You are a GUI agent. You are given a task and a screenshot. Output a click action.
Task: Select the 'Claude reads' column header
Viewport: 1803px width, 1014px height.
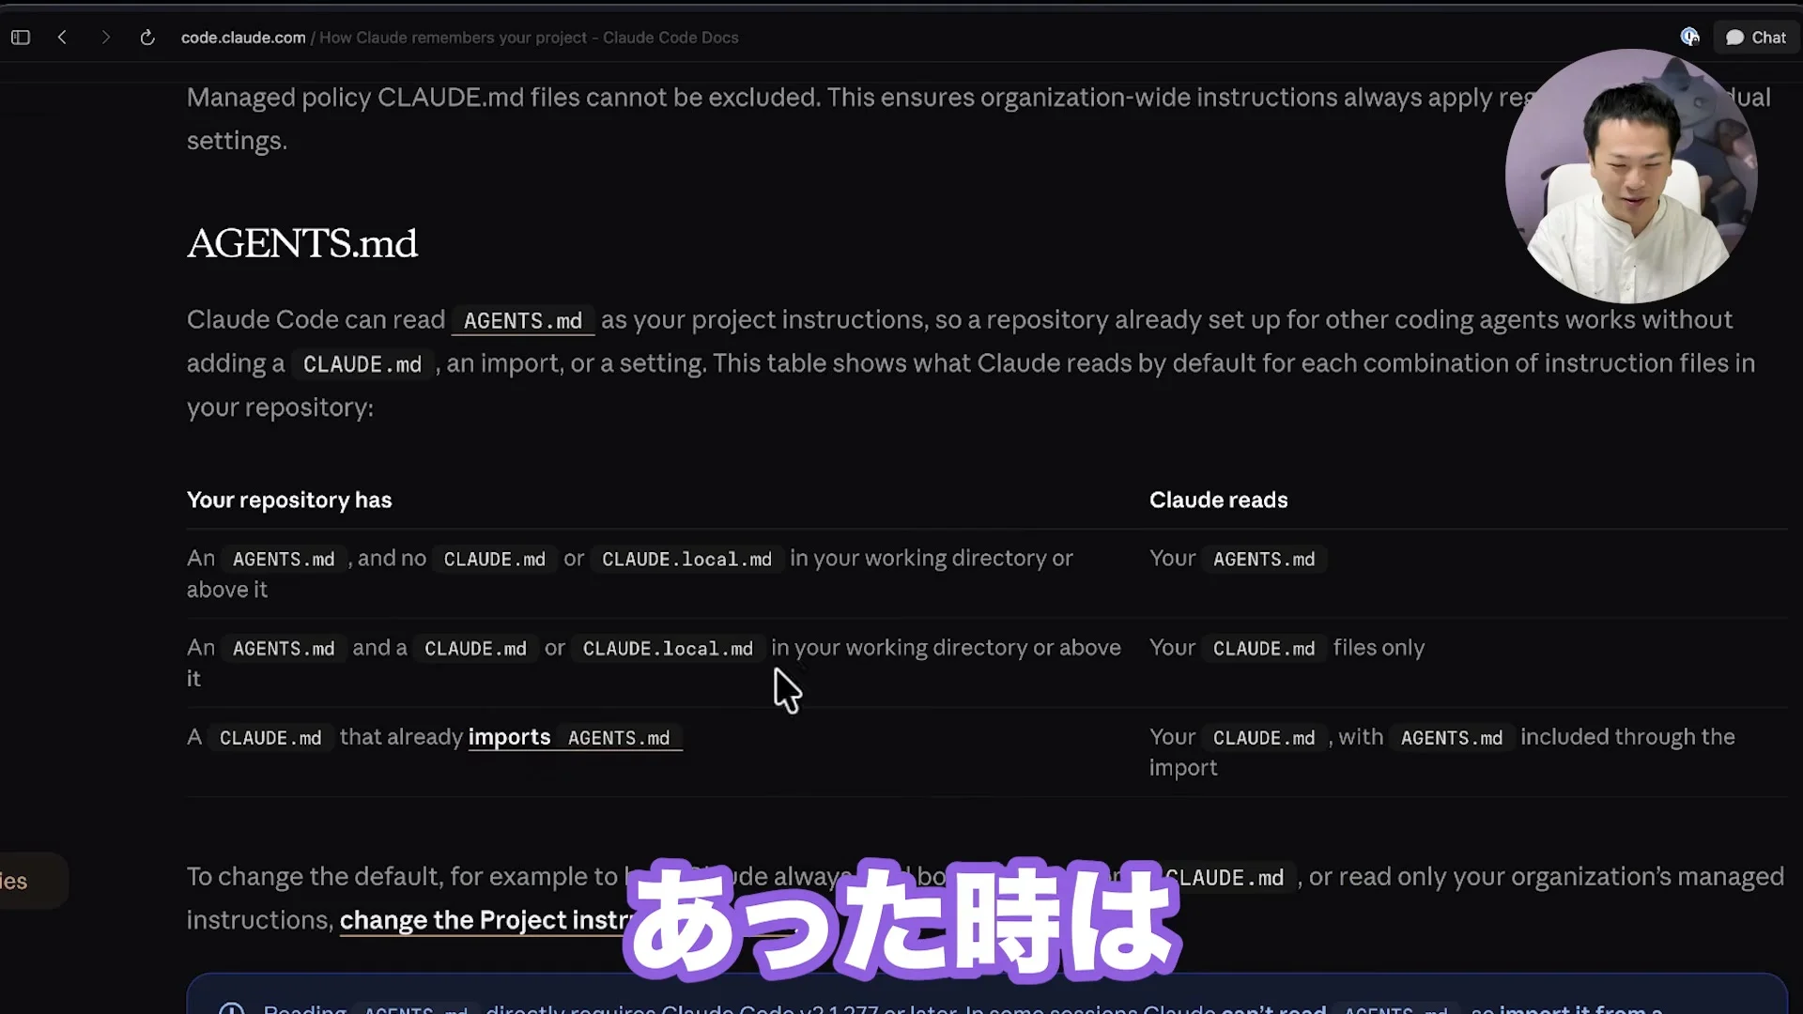pyautogui.click(x=1218, y=499)
